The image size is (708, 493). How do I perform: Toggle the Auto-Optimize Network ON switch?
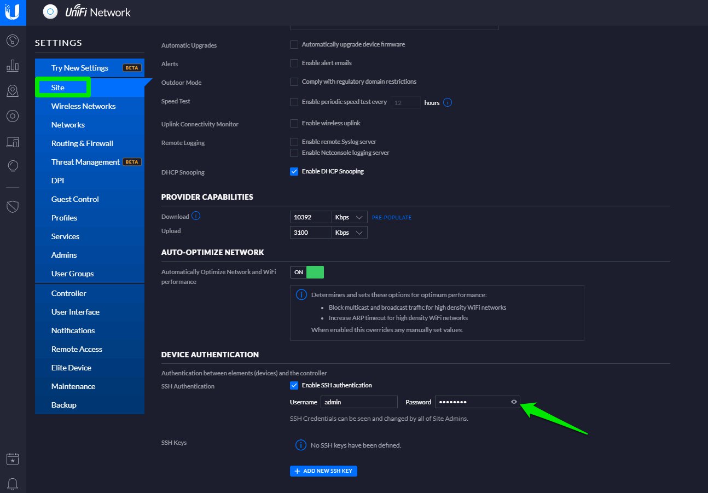pyautogui.click(x=307, y=272)
